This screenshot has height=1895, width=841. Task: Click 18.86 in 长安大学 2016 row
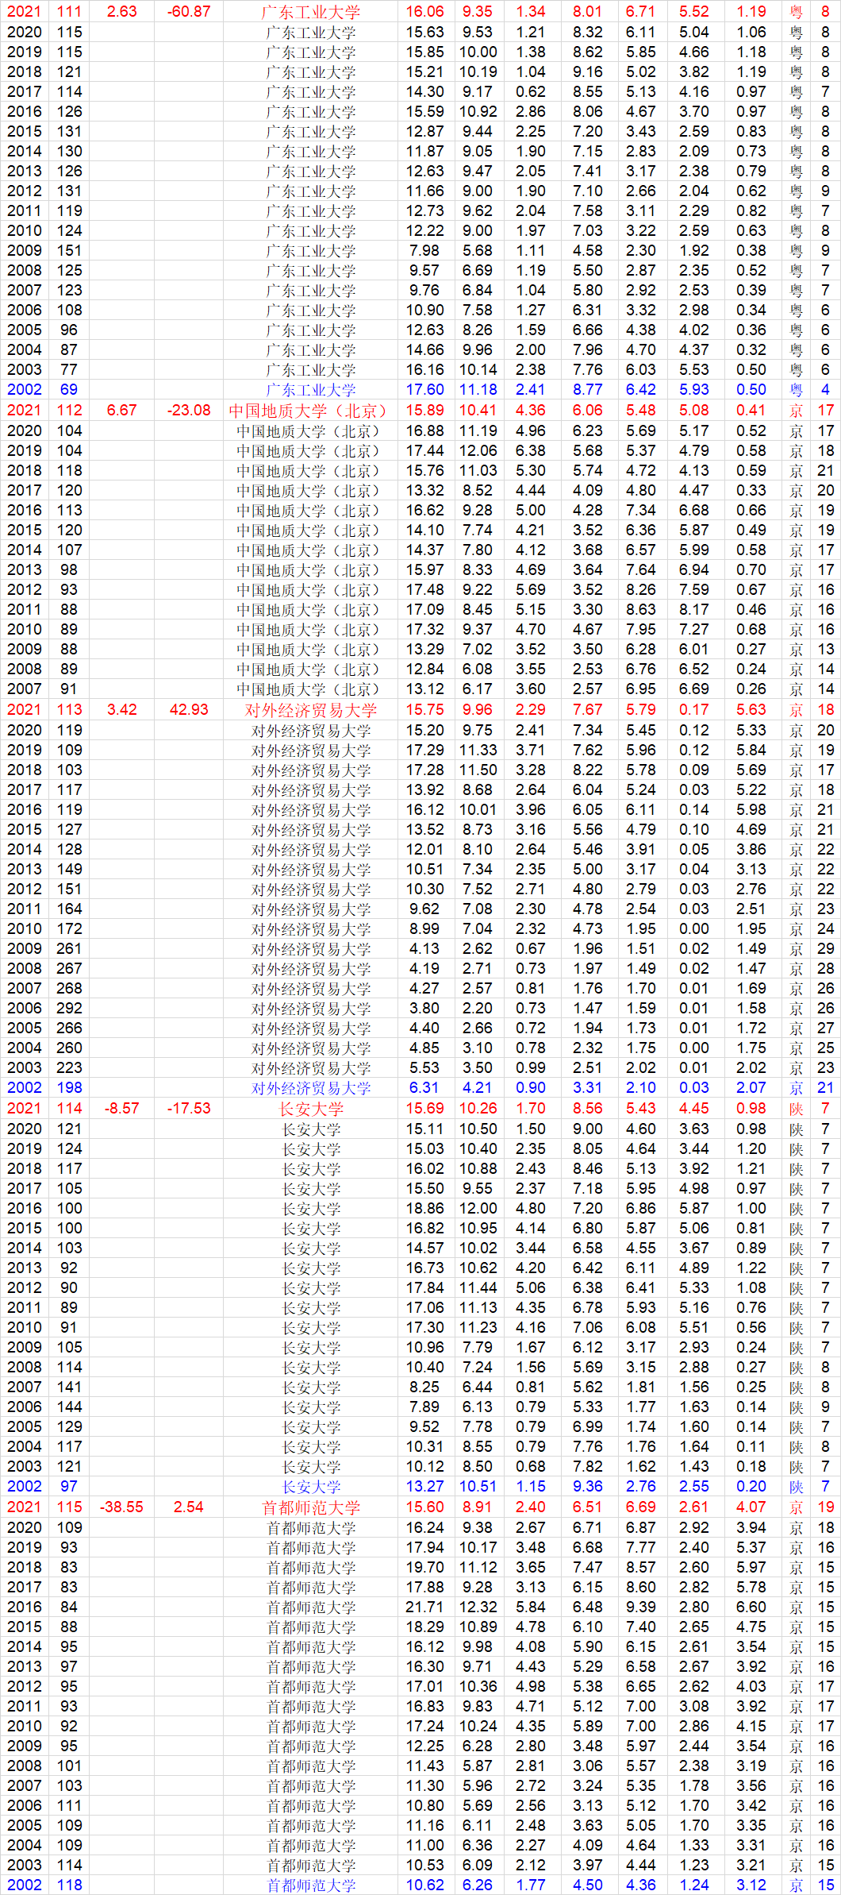425,1209
